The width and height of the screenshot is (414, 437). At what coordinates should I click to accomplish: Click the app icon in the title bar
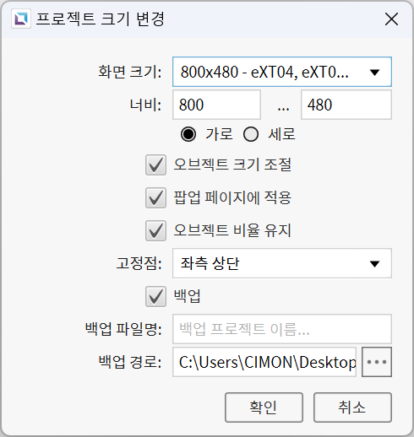tap(21, 19)
